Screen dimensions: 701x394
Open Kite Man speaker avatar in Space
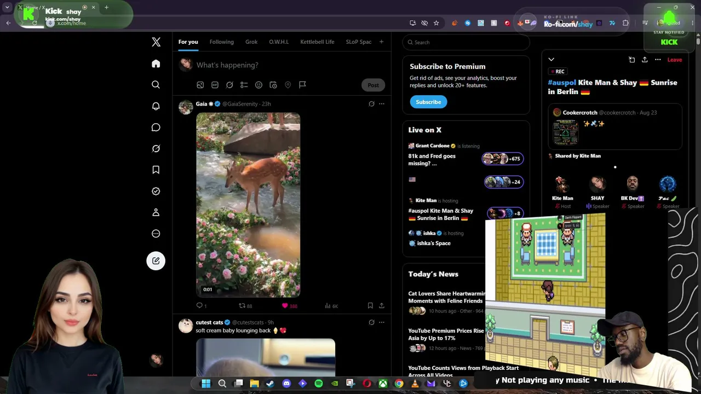[x=562, y=184]
